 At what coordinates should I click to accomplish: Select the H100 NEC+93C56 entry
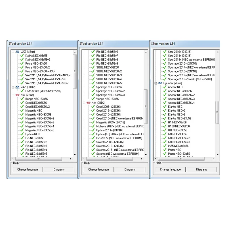[x=179, y=126]
